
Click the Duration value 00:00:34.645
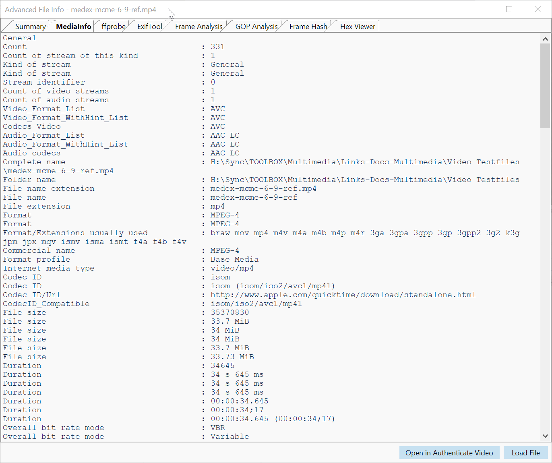239,401
